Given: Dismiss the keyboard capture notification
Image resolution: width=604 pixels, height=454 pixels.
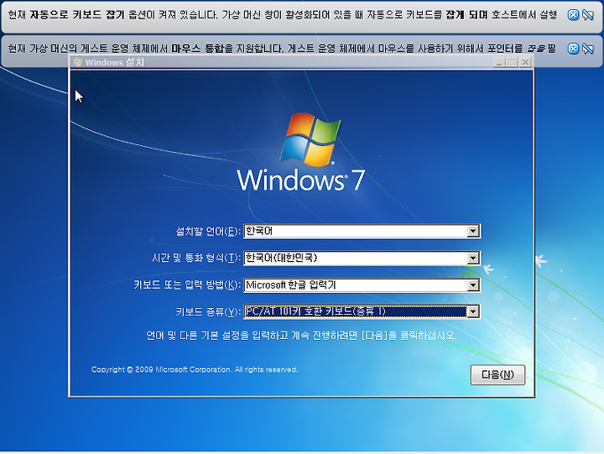Looking at the screenshot, I should click(573, 15).
